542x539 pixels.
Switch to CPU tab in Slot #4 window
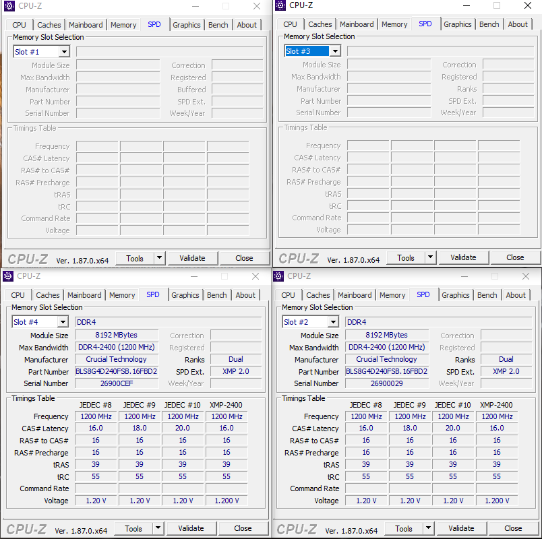click(x=18, y=295)
